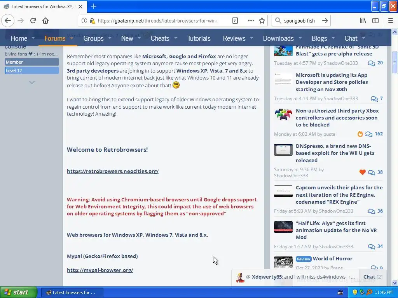Image resolution: width=398 pixels, height=298 pixels.
Task: Click the address bar URL field
Action: [x=158, y=21]
